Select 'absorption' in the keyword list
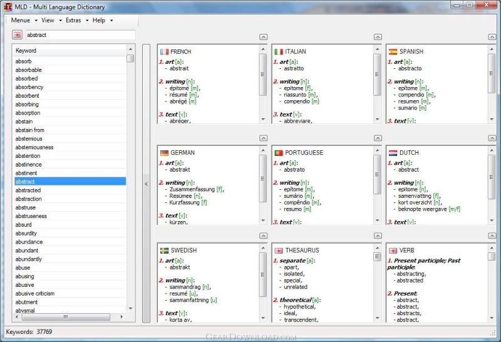Viewport: 501px width, 342px height. coord(70,113)
